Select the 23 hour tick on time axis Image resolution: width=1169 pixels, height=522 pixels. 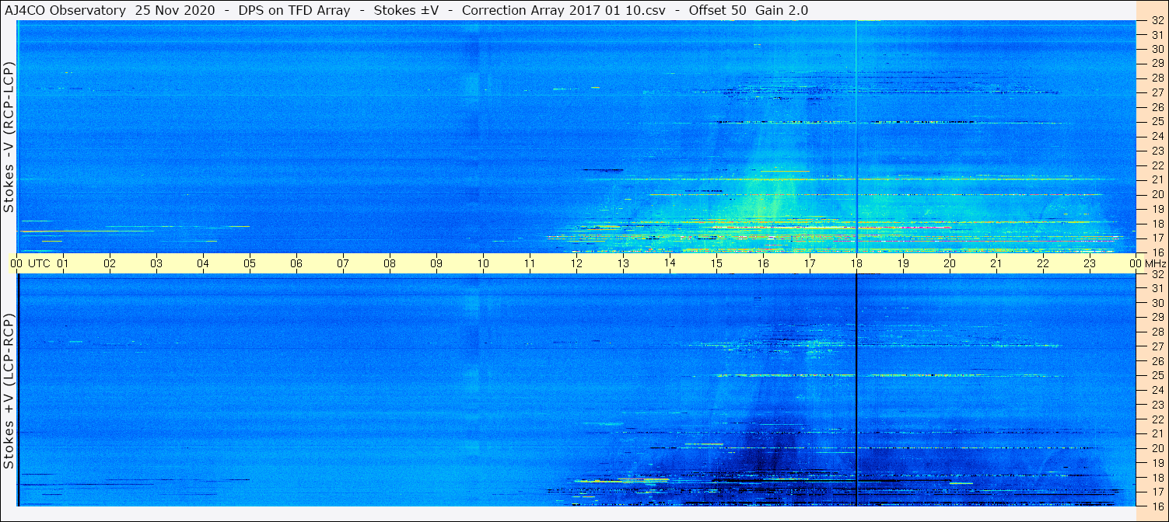tap(1090, 263)
